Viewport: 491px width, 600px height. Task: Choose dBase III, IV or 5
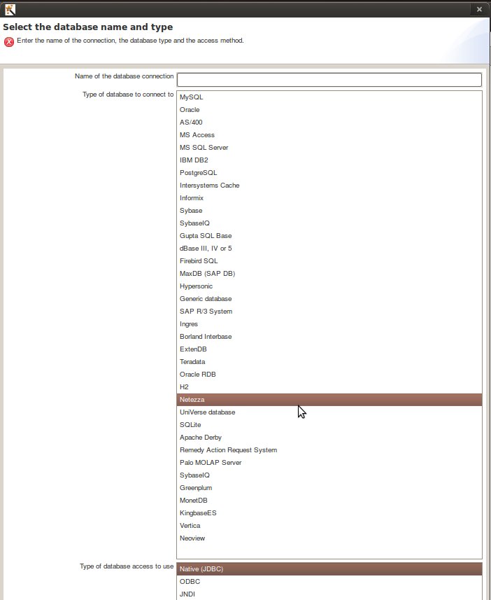click(329, 249)
